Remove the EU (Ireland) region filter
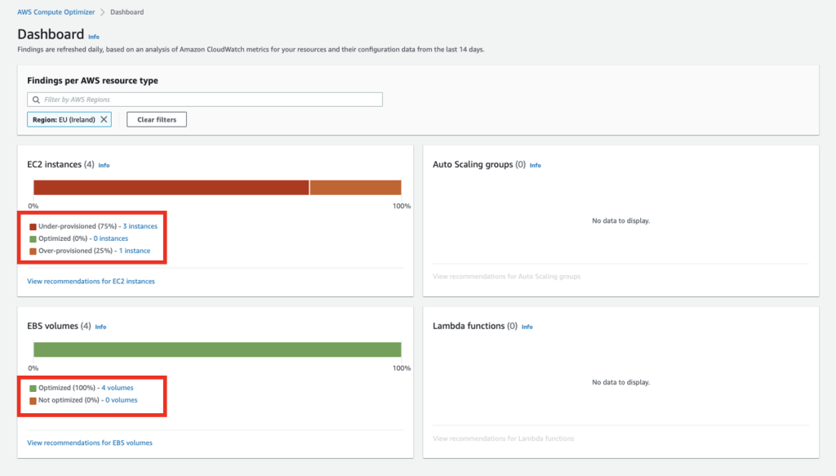The width and height of the screenshot is (836, 476). 104,119
